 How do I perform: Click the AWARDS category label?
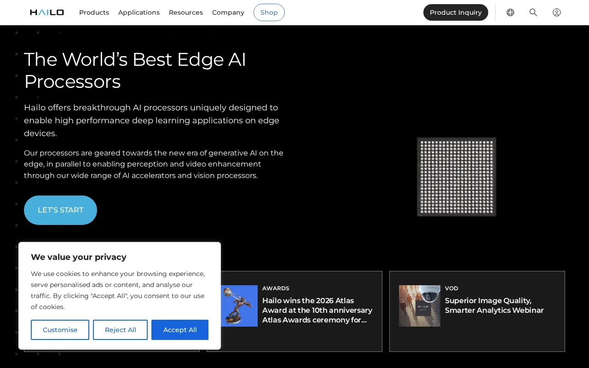pyautogui.click(x=276, y=288)
